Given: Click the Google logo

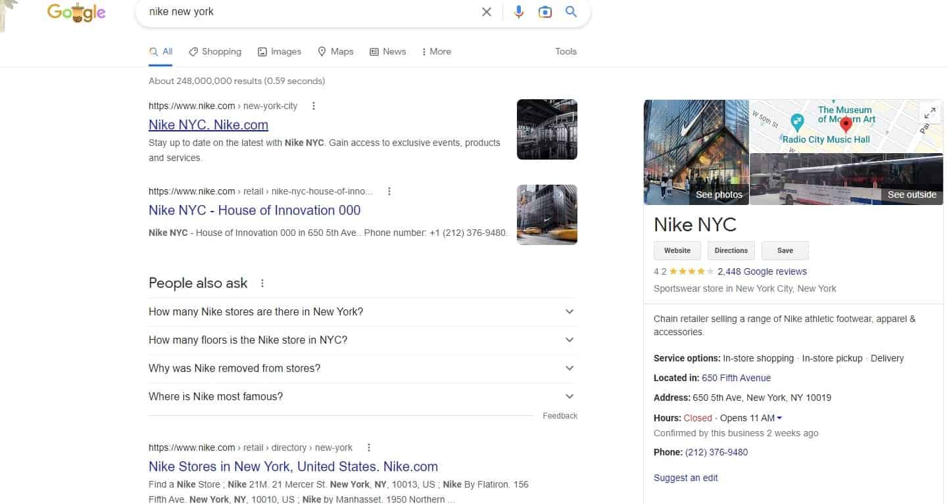Looking at the screenshot, I should pos(76,13).
